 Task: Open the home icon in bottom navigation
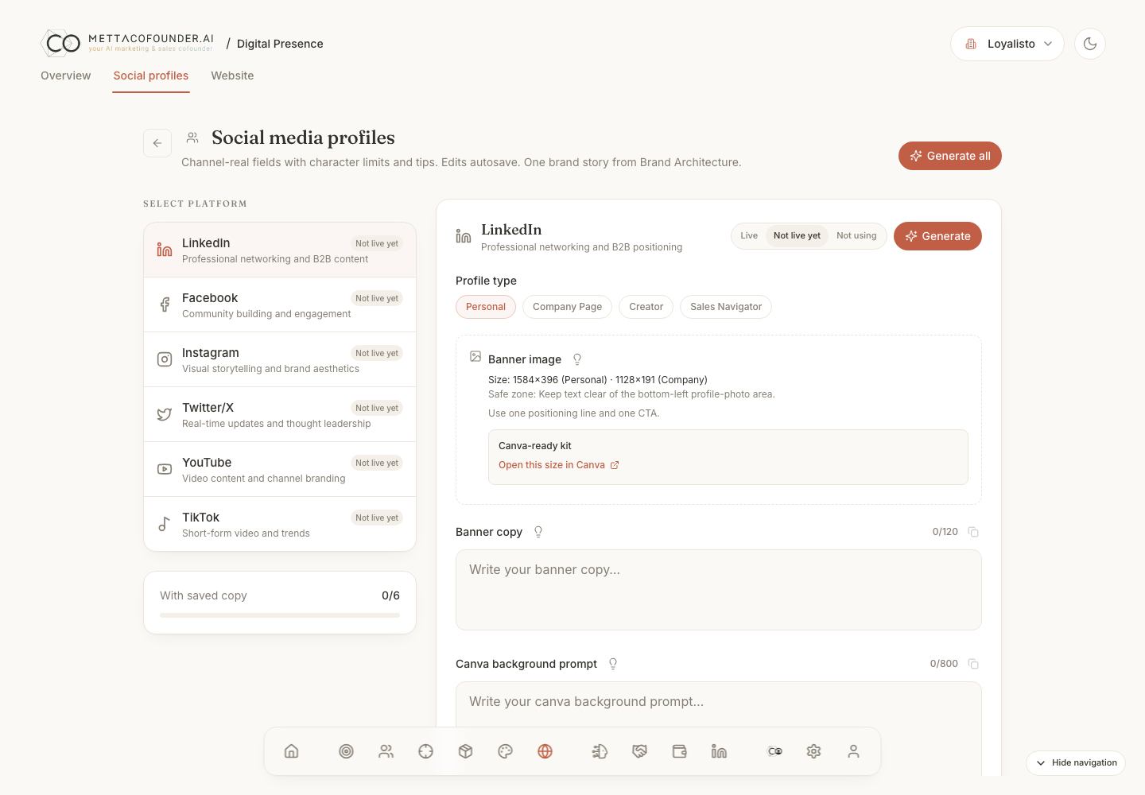click(x=292, y=751)
